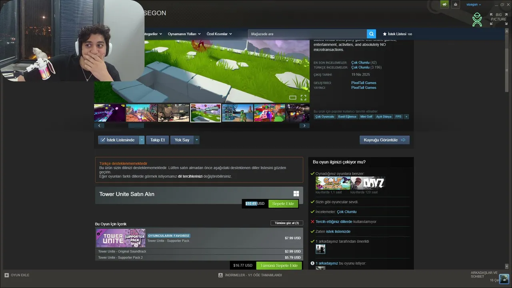
Task: Select the green character inventory screenshot thumbnail
Action: click(238, 113)
